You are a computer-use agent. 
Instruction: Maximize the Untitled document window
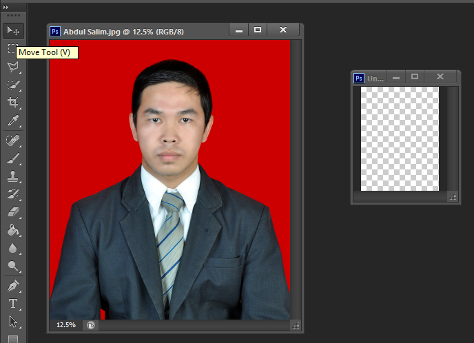click(x=415, y=77)
